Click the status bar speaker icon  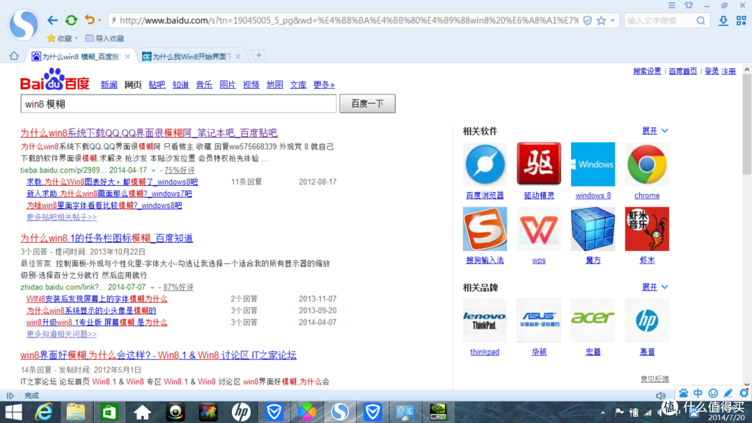pyautogui.click(x=660, y=396)
